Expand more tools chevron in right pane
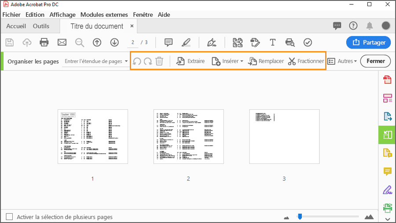 click(388, 219)
